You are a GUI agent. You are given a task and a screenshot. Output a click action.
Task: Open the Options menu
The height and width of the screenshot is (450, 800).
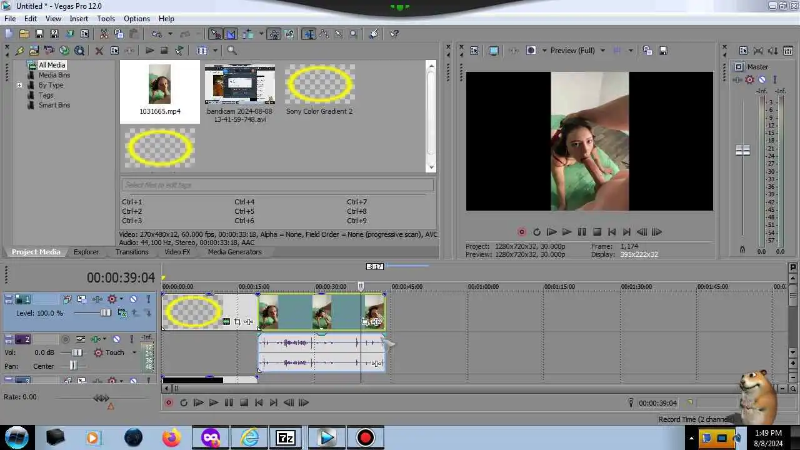coord(136,19)
